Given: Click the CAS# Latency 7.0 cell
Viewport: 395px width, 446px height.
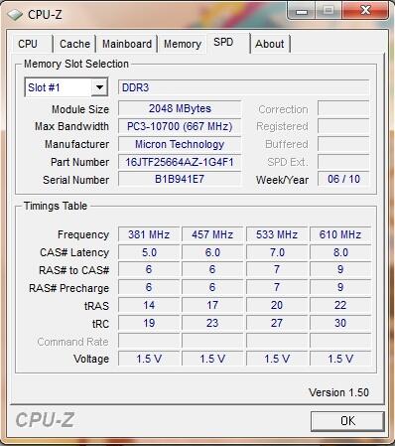Looking at the screenshot, I should [277, 252].
